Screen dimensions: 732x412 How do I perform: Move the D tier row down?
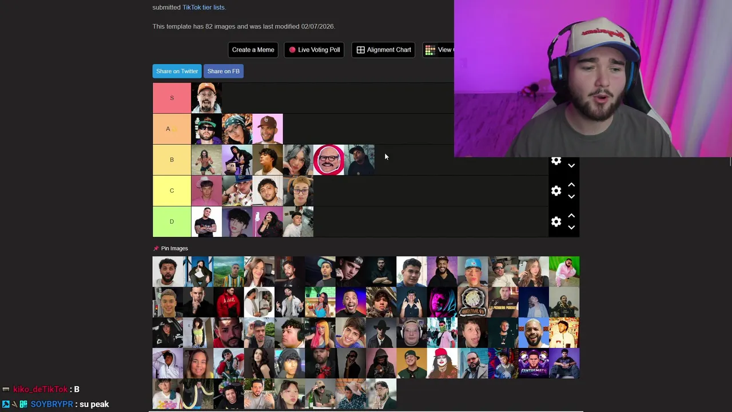pos(571,227)
